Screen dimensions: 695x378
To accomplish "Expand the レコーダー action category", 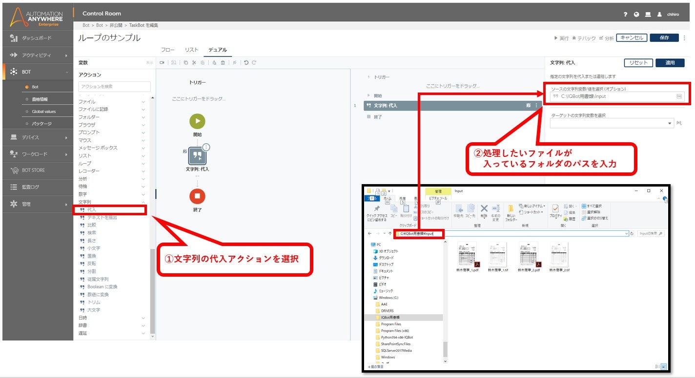I will coord(112,171).
